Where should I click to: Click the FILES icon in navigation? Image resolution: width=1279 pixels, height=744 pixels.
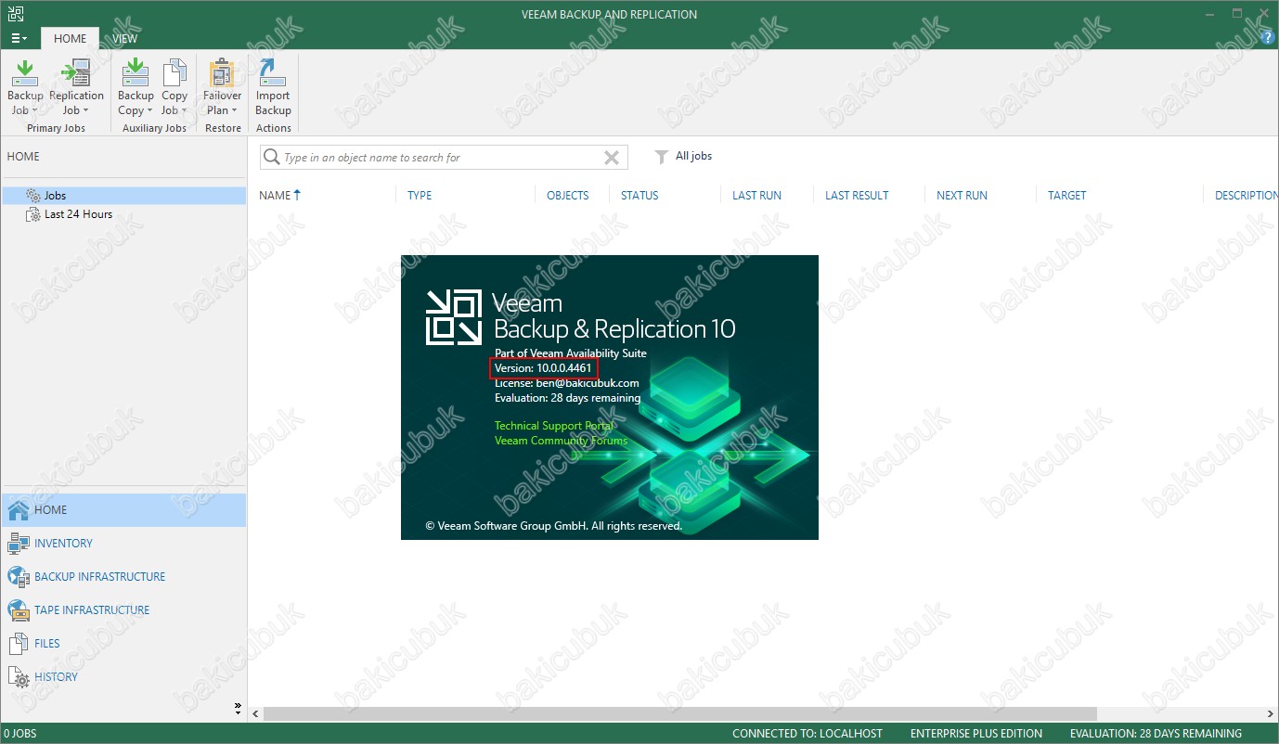tap(19, 644)
